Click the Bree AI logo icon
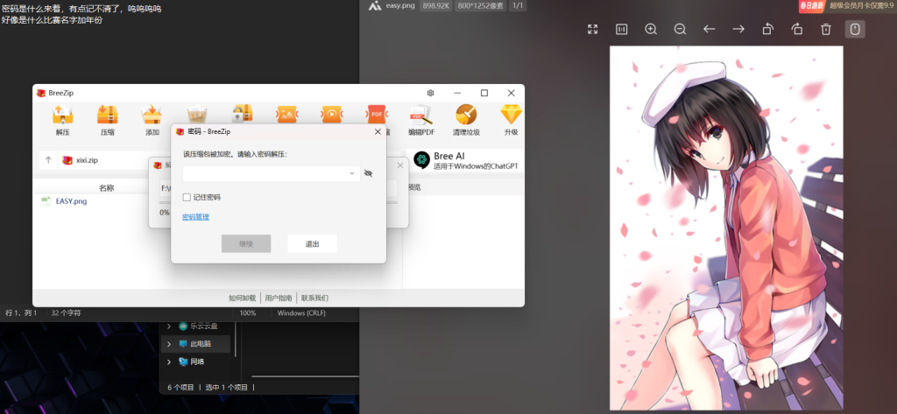This screenshot has width=897, height=414. [x=421, y=160]
